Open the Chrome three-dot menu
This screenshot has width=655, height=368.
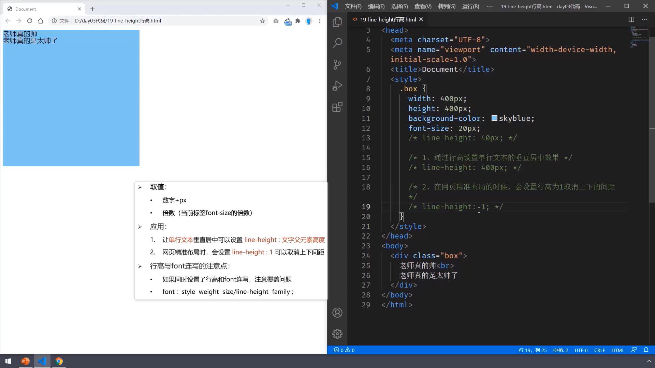click(x=320, y=21)
